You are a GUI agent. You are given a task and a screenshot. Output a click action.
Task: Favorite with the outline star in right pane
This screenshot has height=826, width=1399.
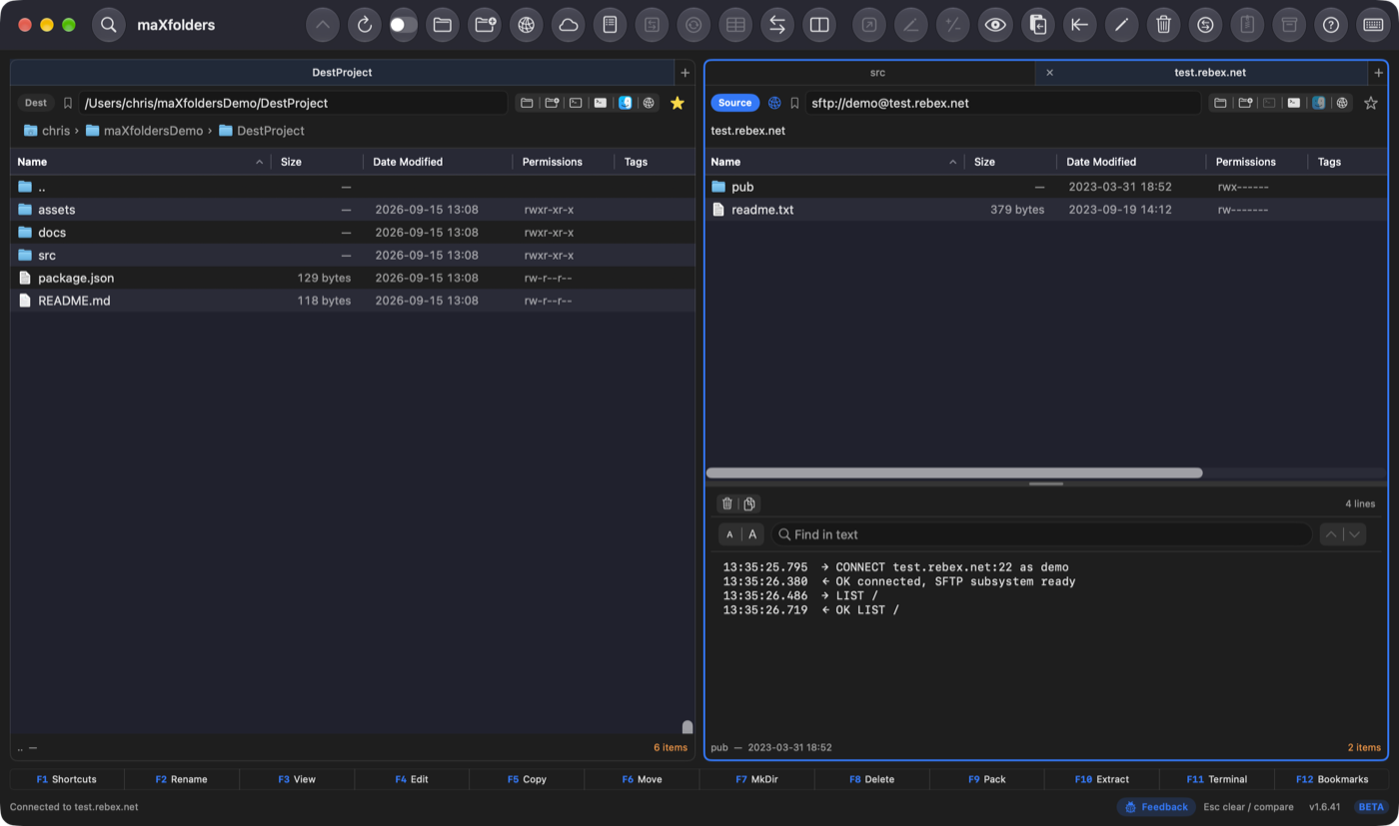1371,103
